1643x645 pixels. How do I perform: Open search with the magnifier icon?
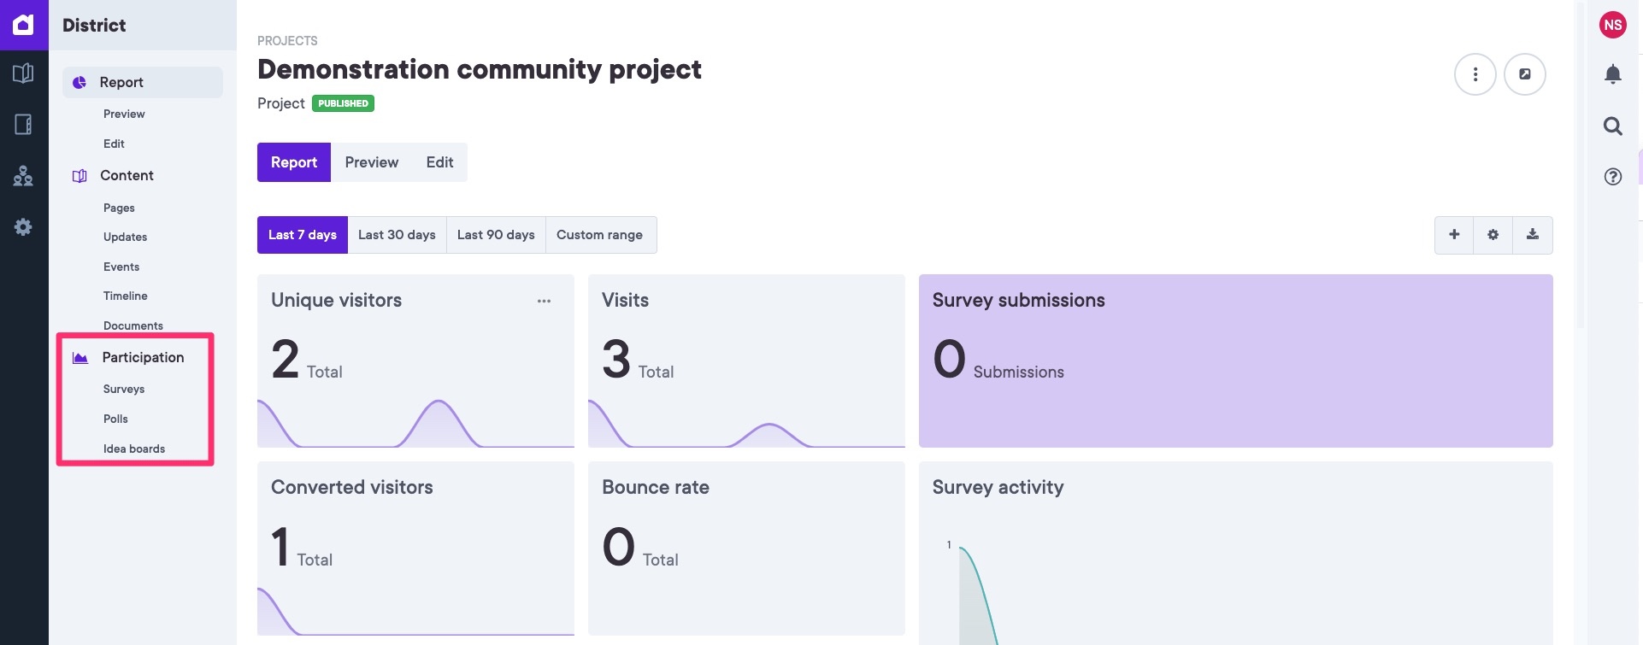click(1612, 126)
